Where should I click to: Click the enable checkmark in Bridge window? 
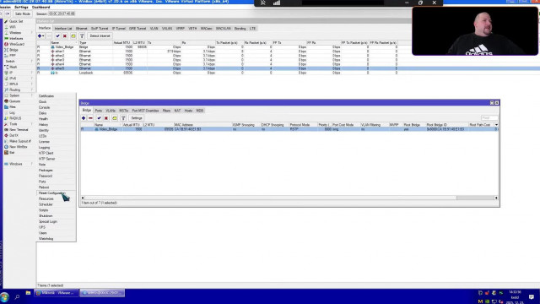pos(99,118)
